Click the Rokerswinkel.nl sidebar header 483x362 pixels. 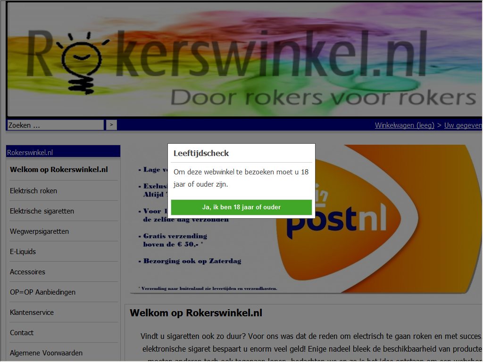coord(63,152)
